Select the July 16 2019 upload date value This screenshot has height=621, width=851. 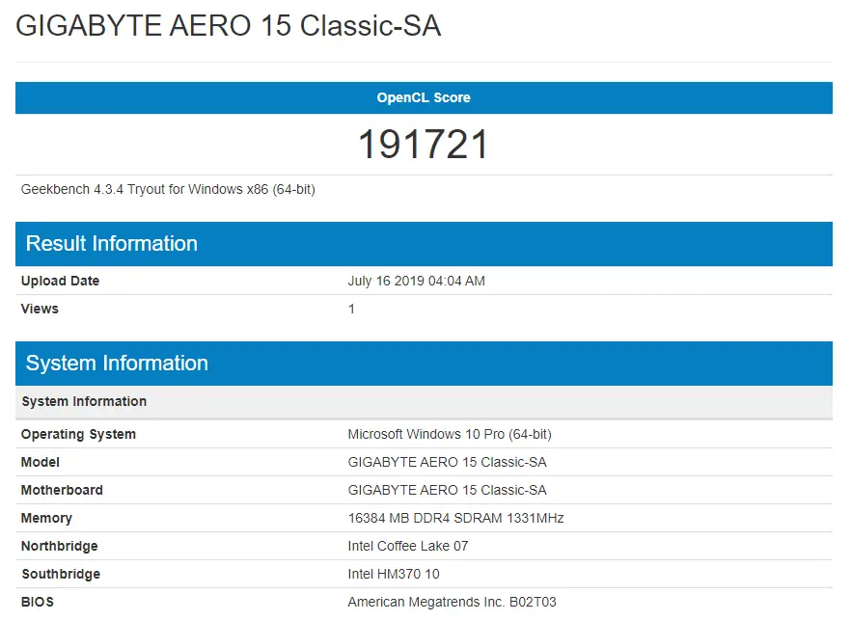pyautogui.click(x=416, y=281)
